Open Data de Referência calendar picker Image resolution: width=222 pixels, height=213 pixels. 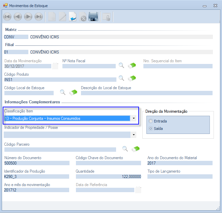click(x=138, y=190)
